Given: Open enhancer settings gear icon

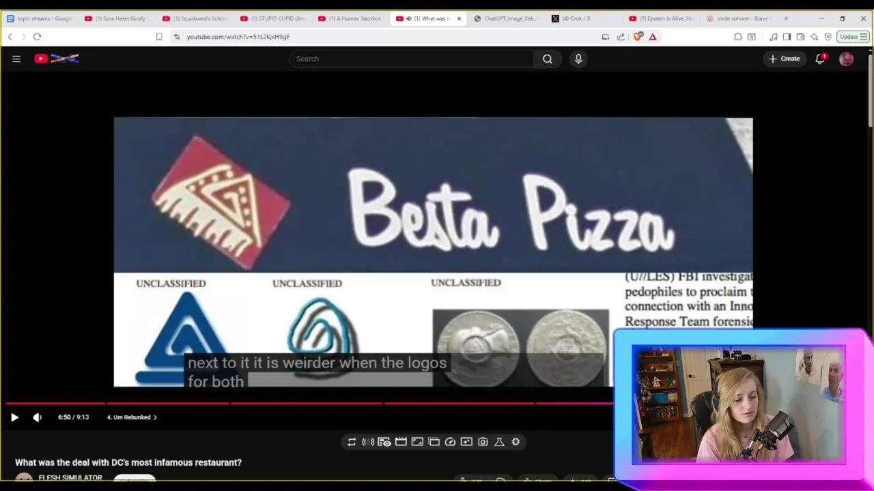Looking at the screenshot, I should (x=516, y=442).
